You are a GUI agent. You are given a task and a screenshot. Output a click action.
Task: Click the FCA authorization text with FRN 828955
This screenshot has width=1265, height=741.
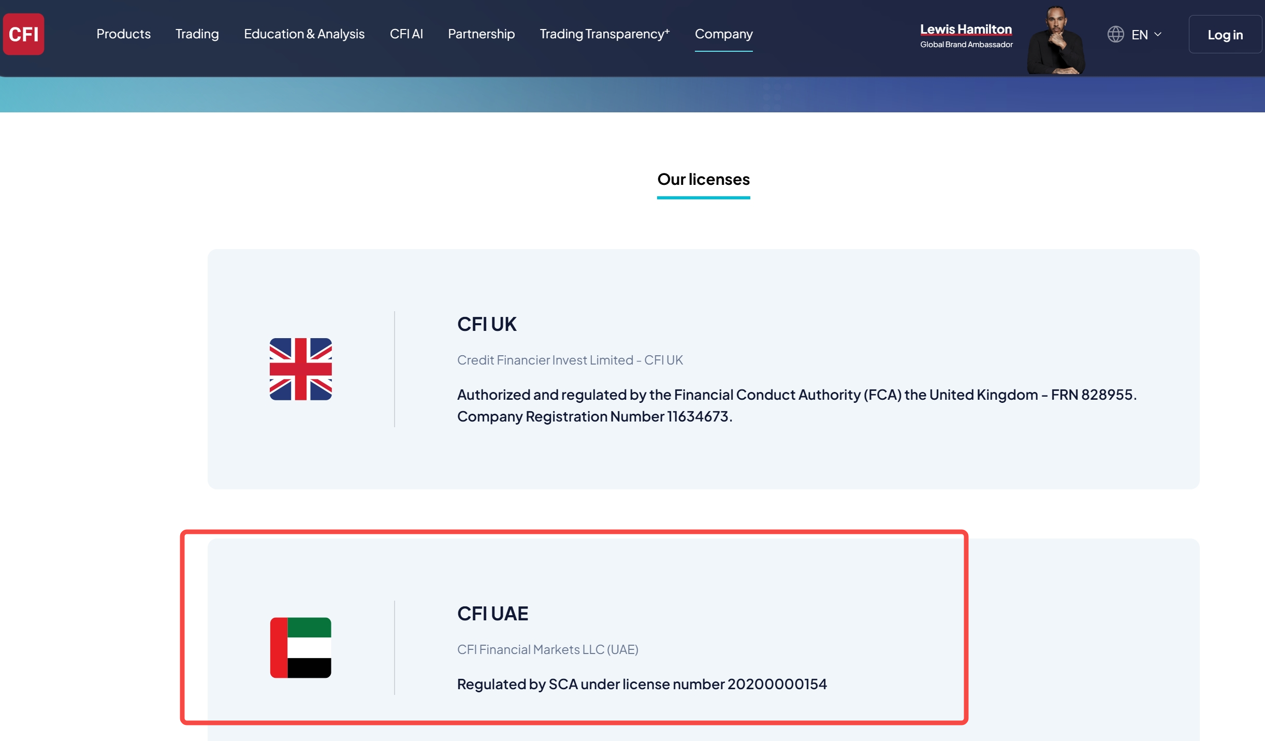(x=797, y=395)
